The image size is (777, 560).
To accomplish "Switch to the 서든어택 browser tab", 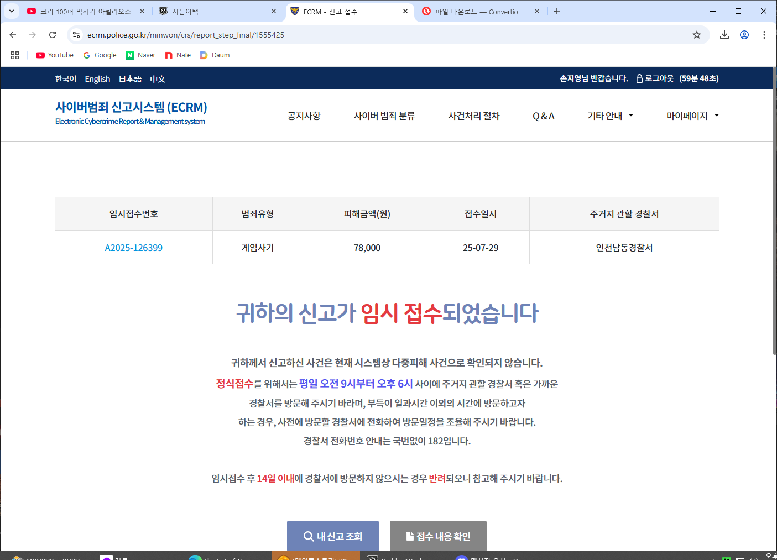I will tap(216, 12).
